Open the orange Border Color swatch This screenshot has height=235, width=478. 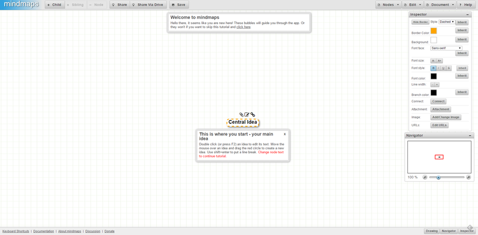coord(433,31)
